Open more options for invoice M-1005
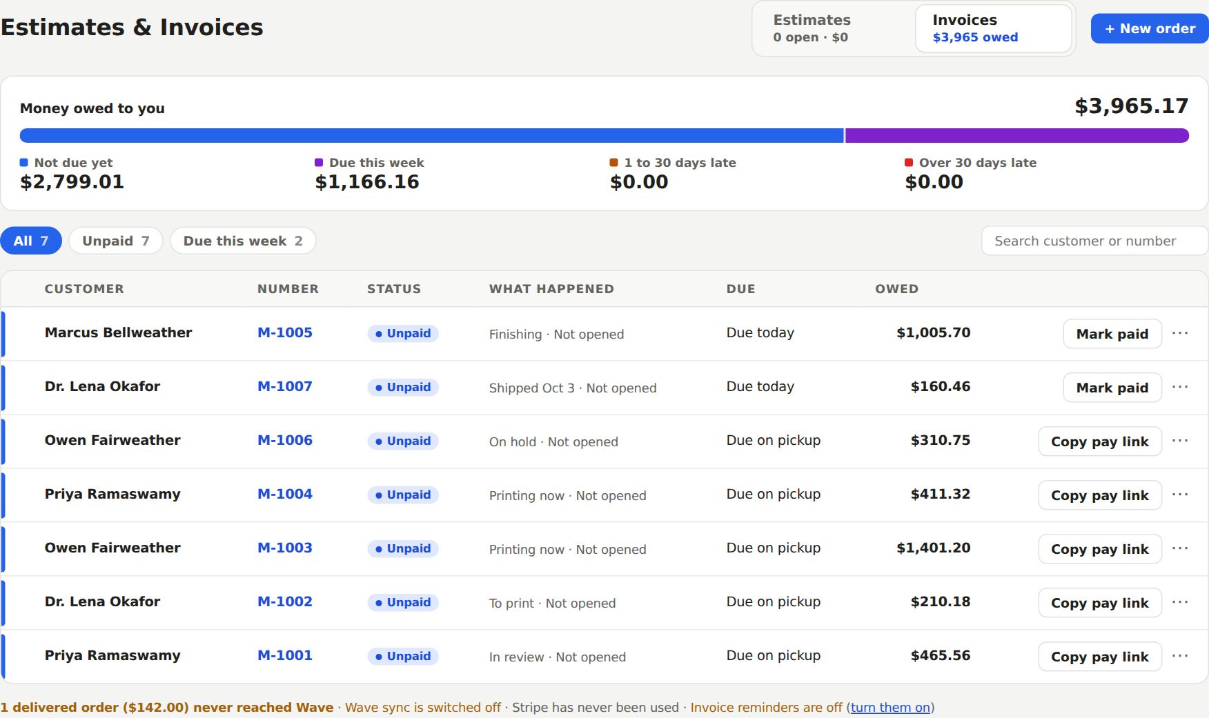 [x=1179, y=333]
